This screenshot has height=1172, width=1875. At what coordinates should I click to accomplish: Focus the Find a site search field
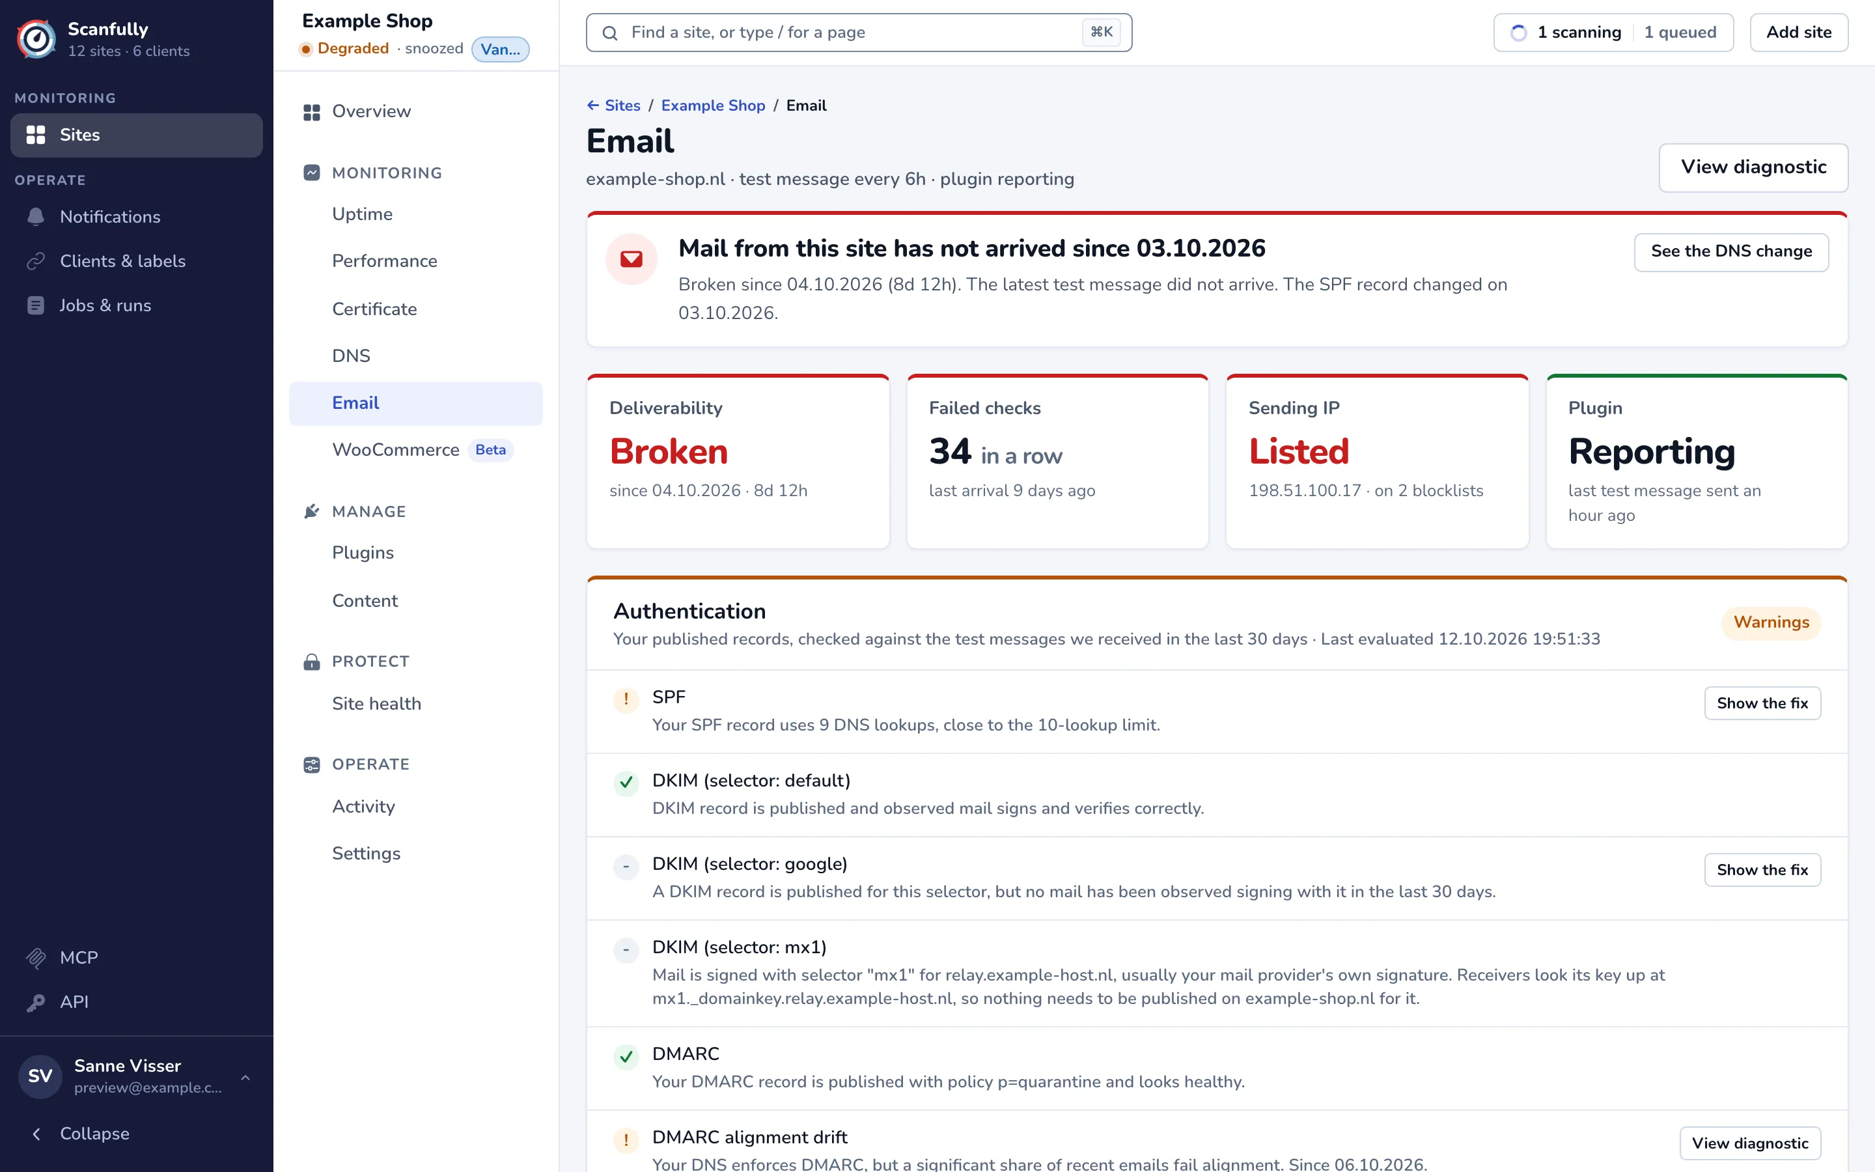(x=859, y=33)
